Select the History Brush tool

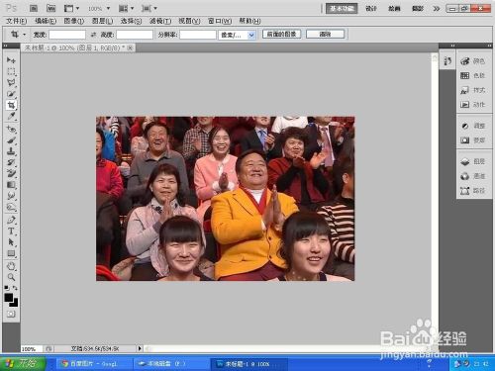pos(11,162)
